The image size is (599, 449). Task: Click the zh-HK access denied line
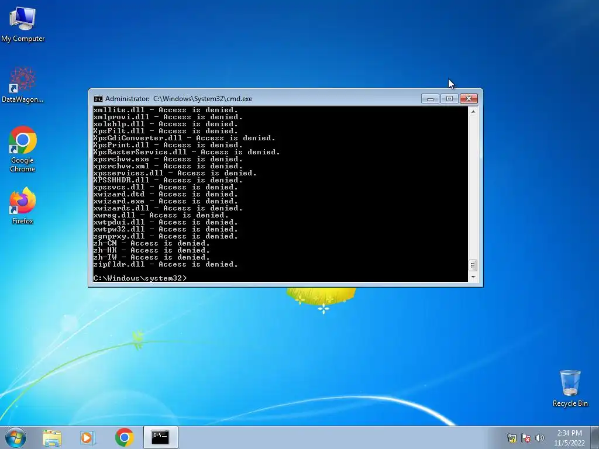click(152, 250)
